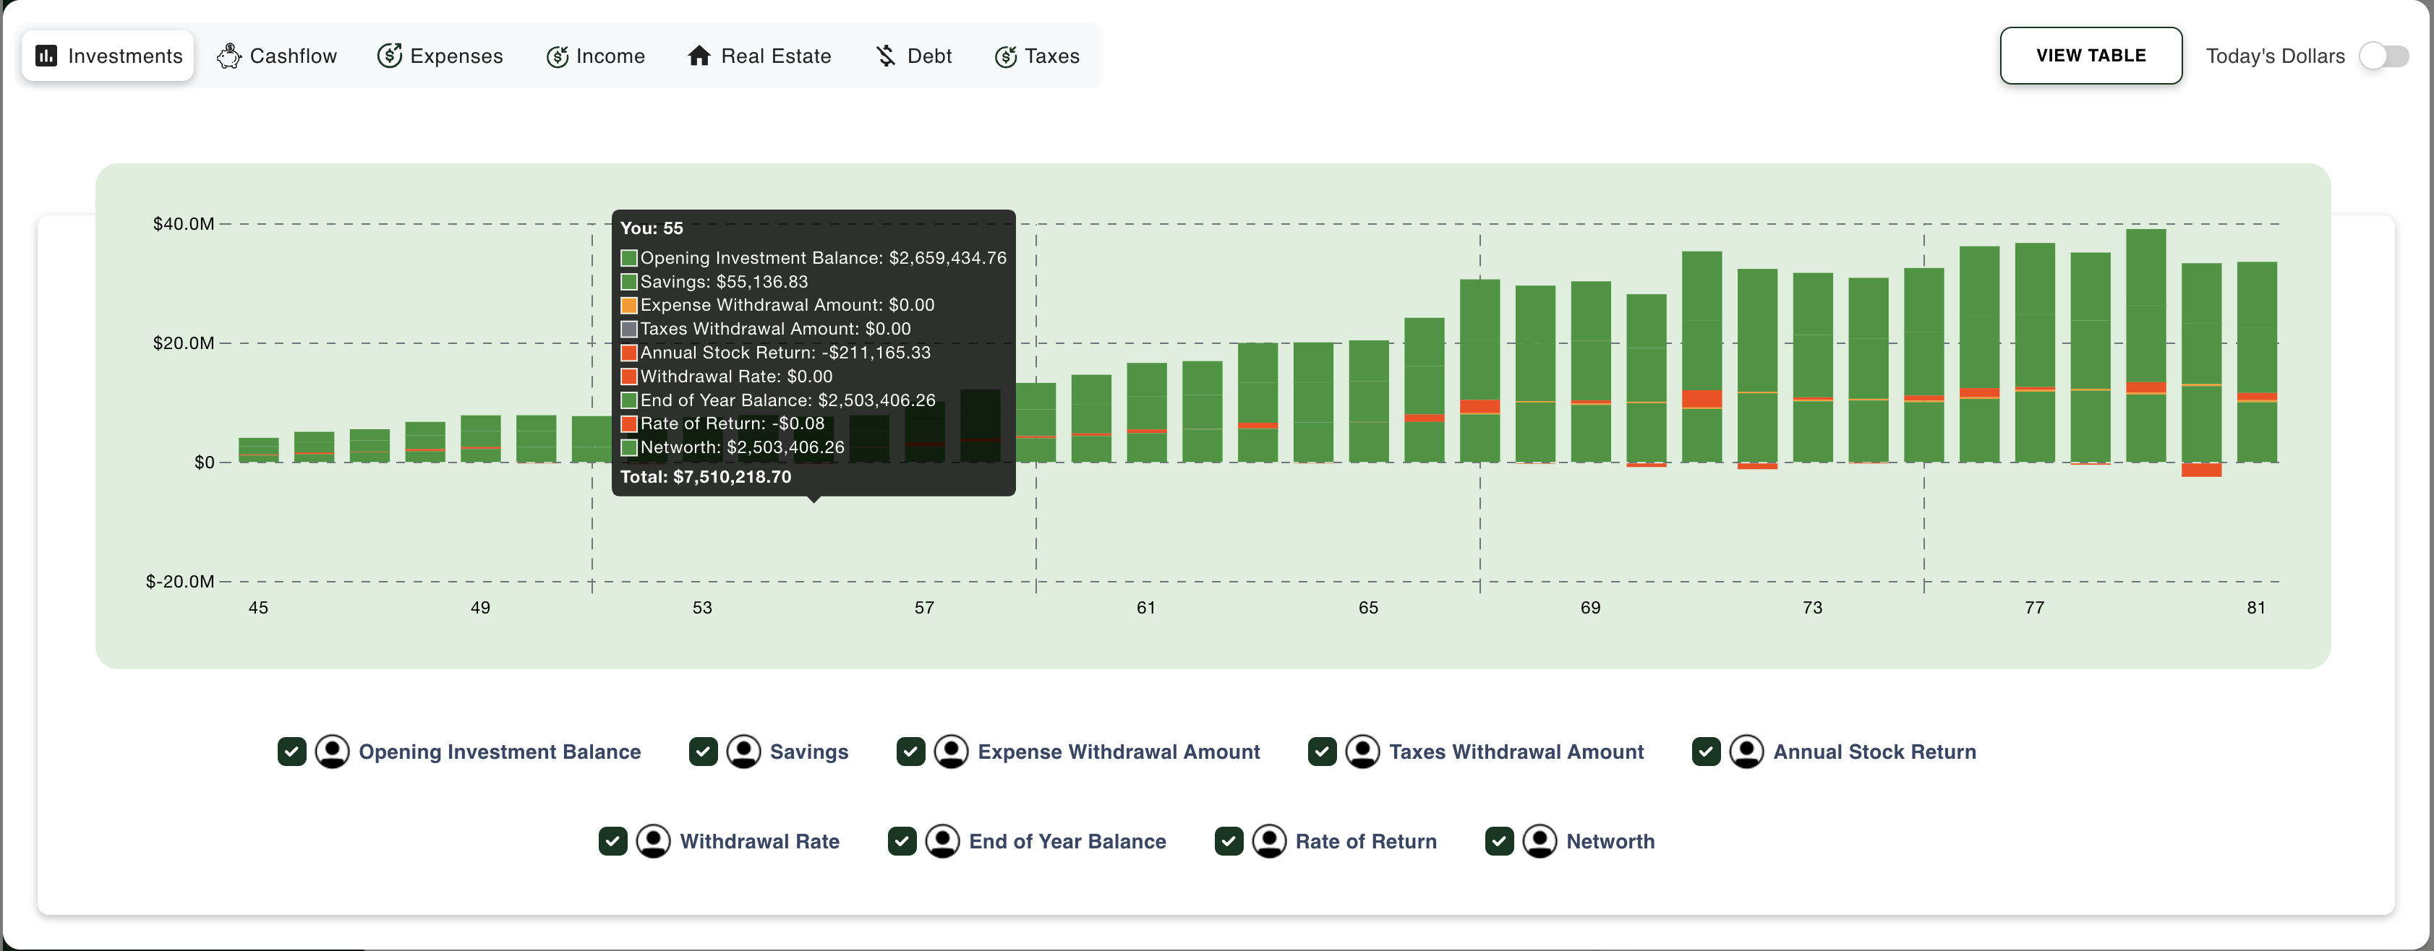Open the Cashflow tab

coord(277,56)
